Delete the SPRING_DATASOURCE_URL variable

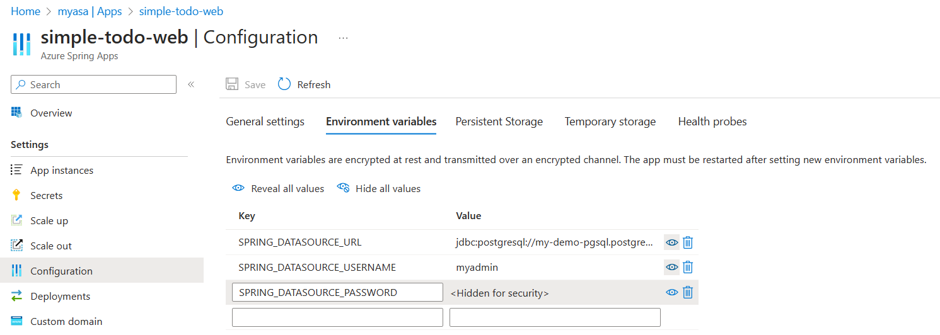tap(688, 242)
